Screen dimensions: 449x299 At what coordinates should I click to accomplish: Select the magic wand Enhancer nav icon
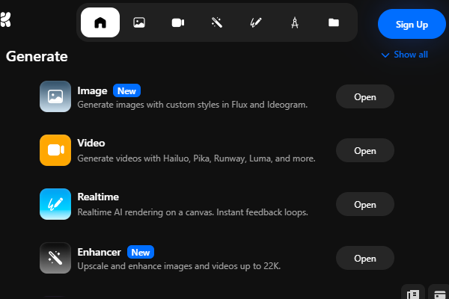[217, 22]
